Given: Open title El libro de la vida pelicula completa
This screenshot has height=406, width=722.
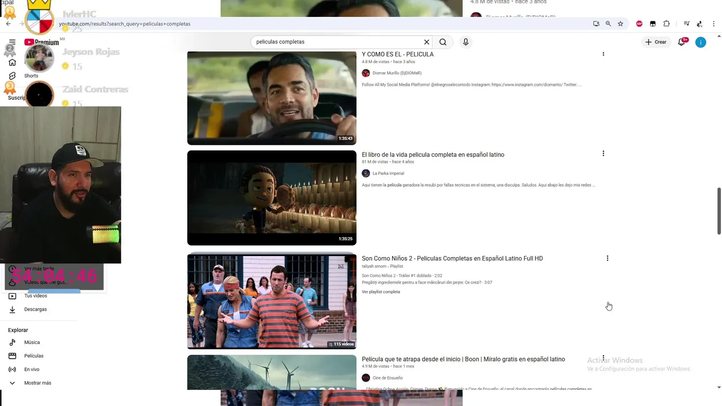Looking at the screenshot, I should pyautogui.click(x=433, y=155).
